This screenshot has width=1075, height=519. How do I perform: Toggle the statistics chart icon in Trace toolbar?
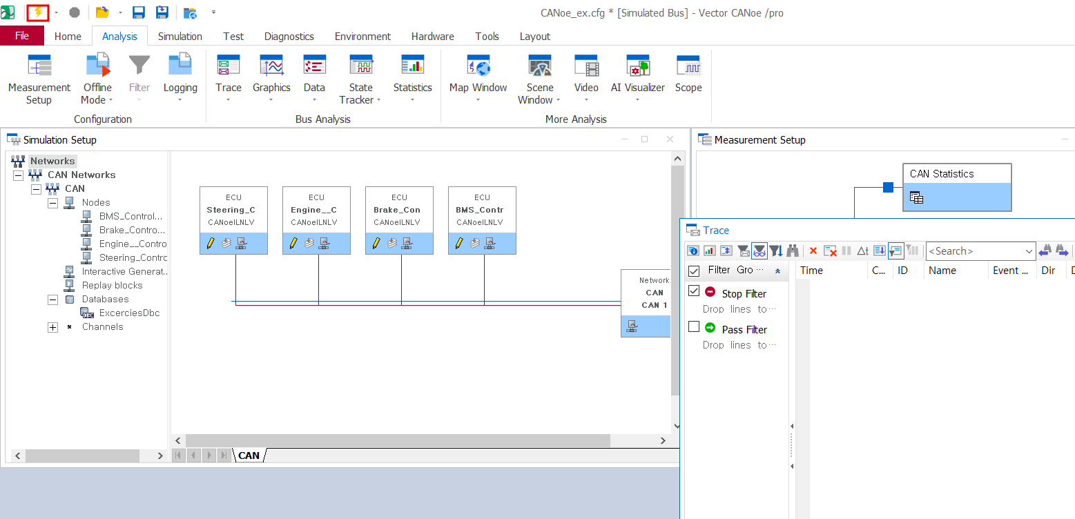(709, 251)
